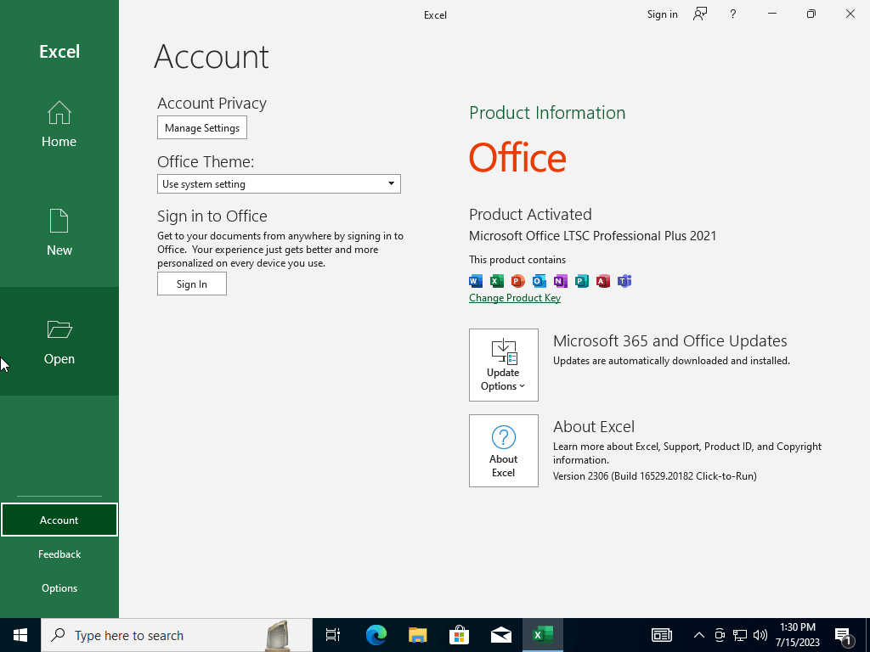The width and height of the screenshot is (870, 652).
Task: Click the taskbar search box
Action: [x=177, y=635]
